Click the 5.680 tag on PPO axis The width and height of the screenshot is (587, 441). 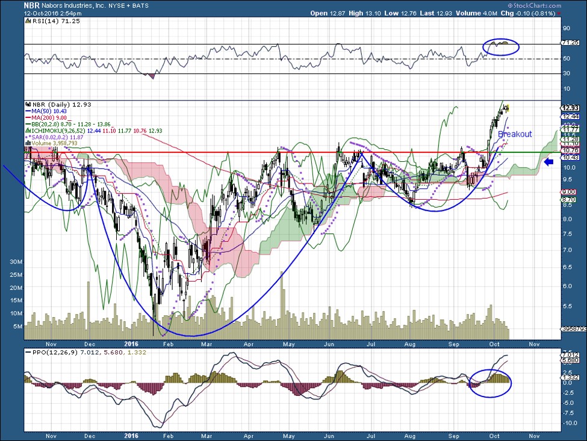(571, 360)
